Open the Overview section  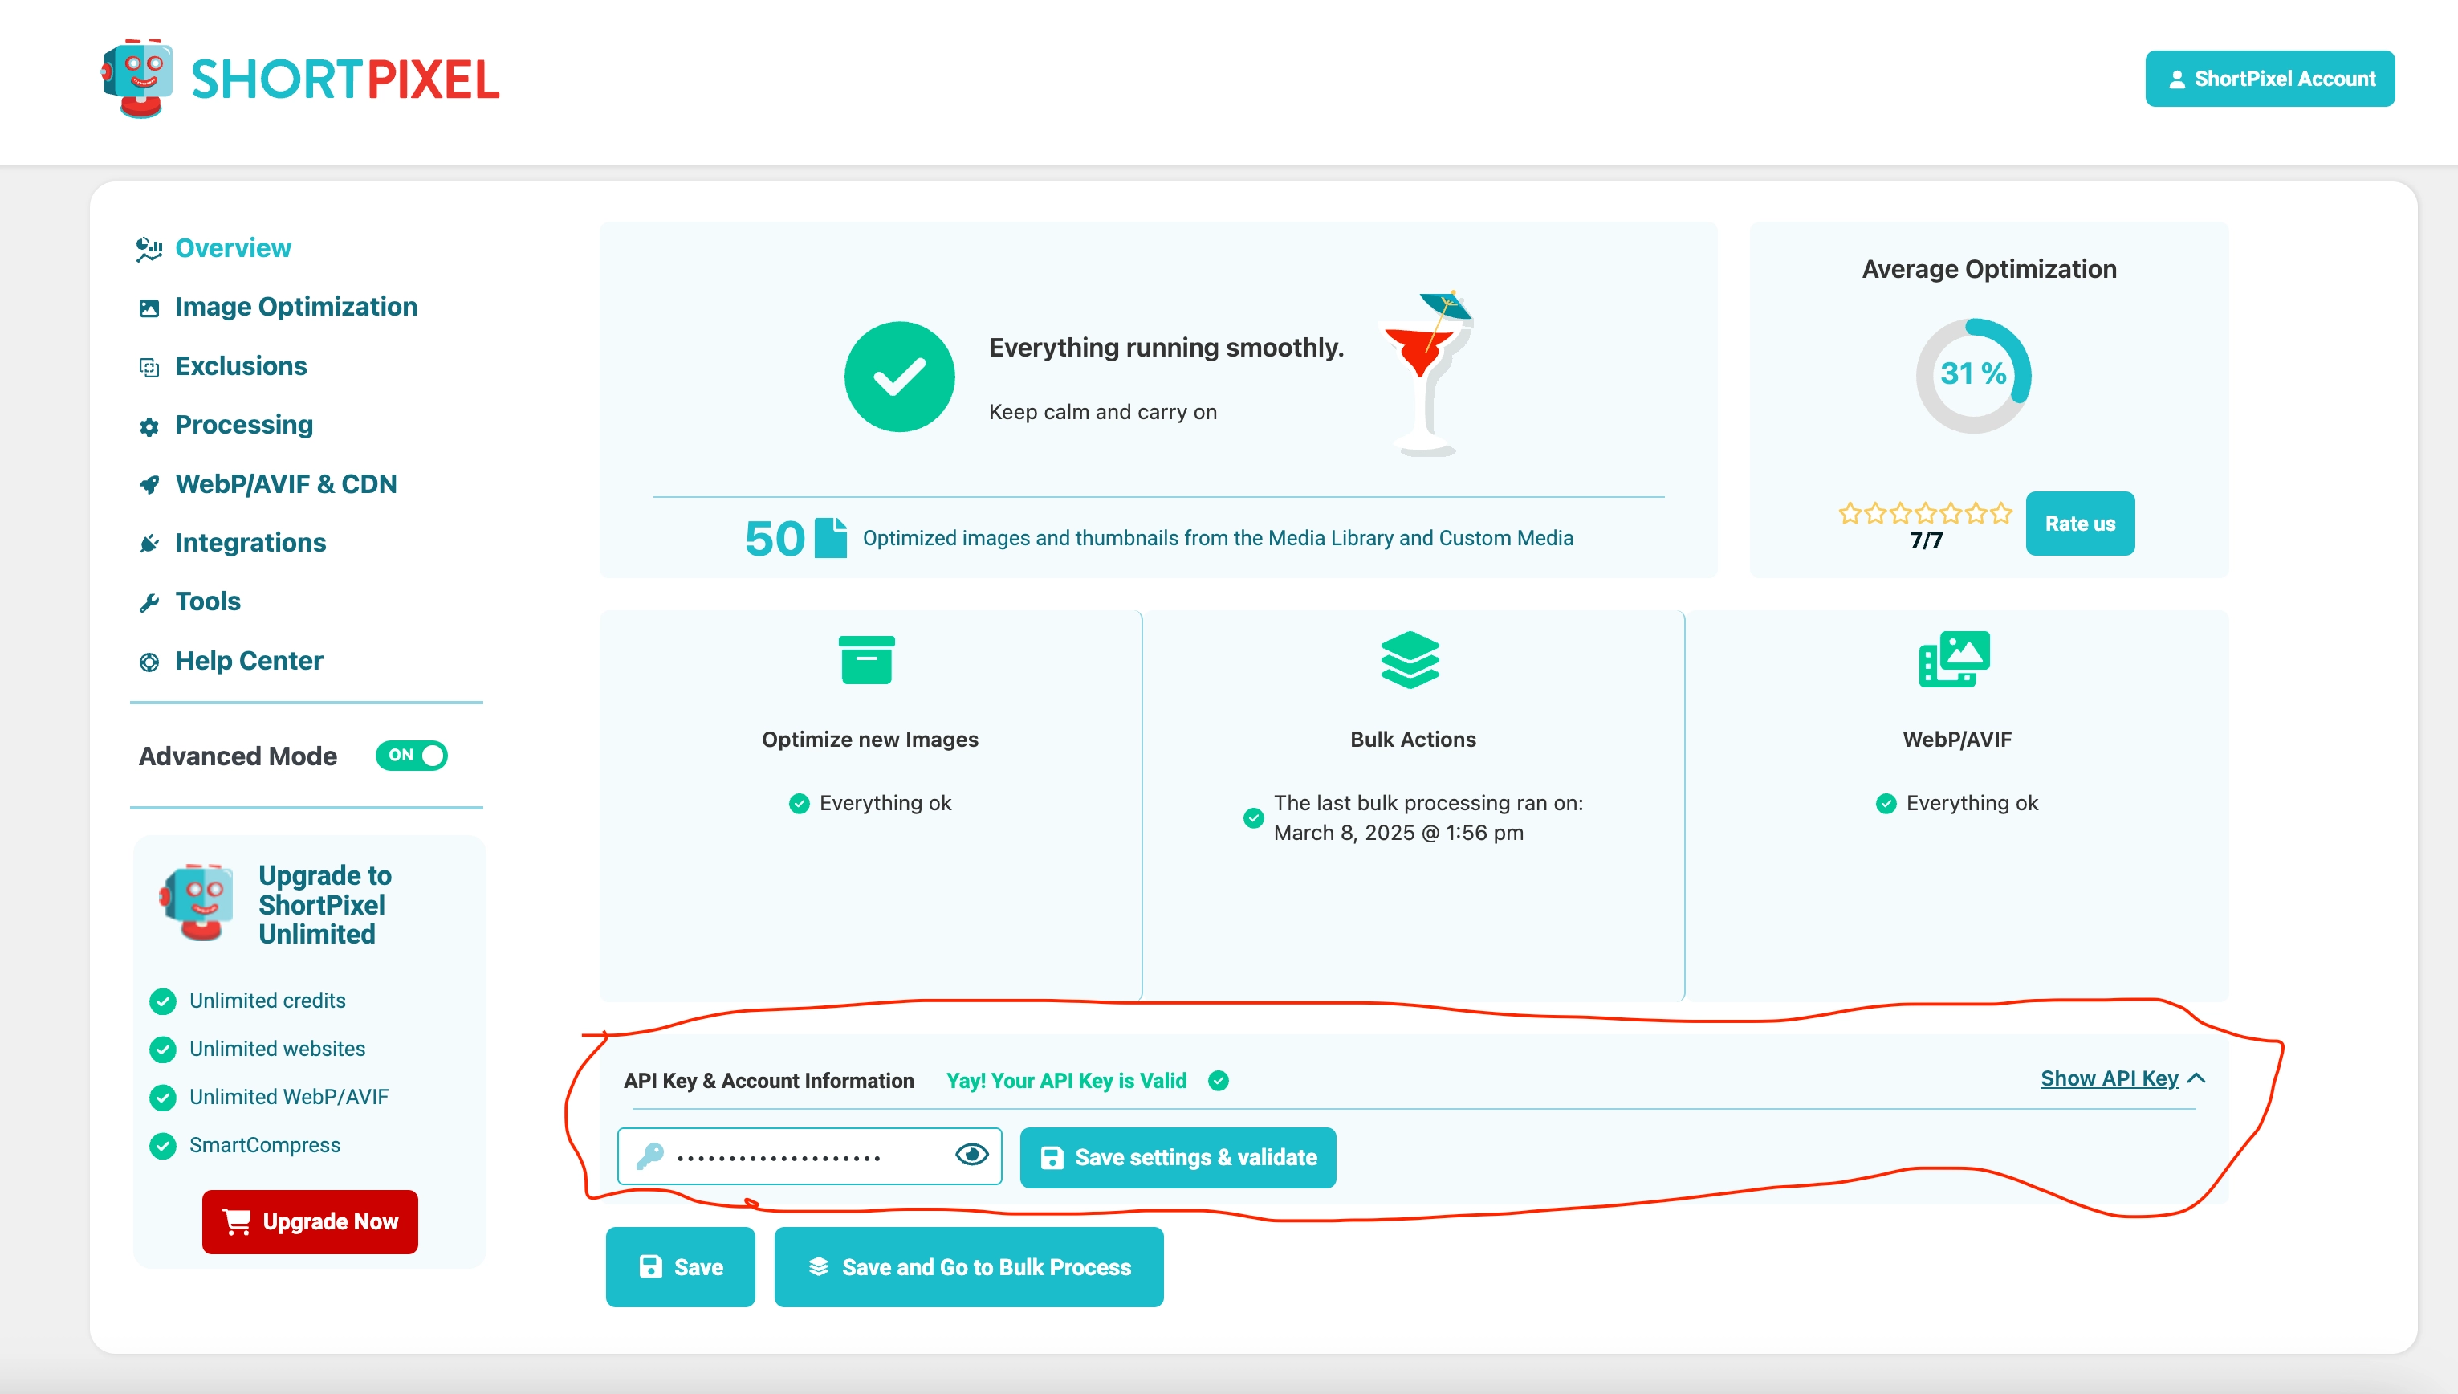(x=234, y=248)
